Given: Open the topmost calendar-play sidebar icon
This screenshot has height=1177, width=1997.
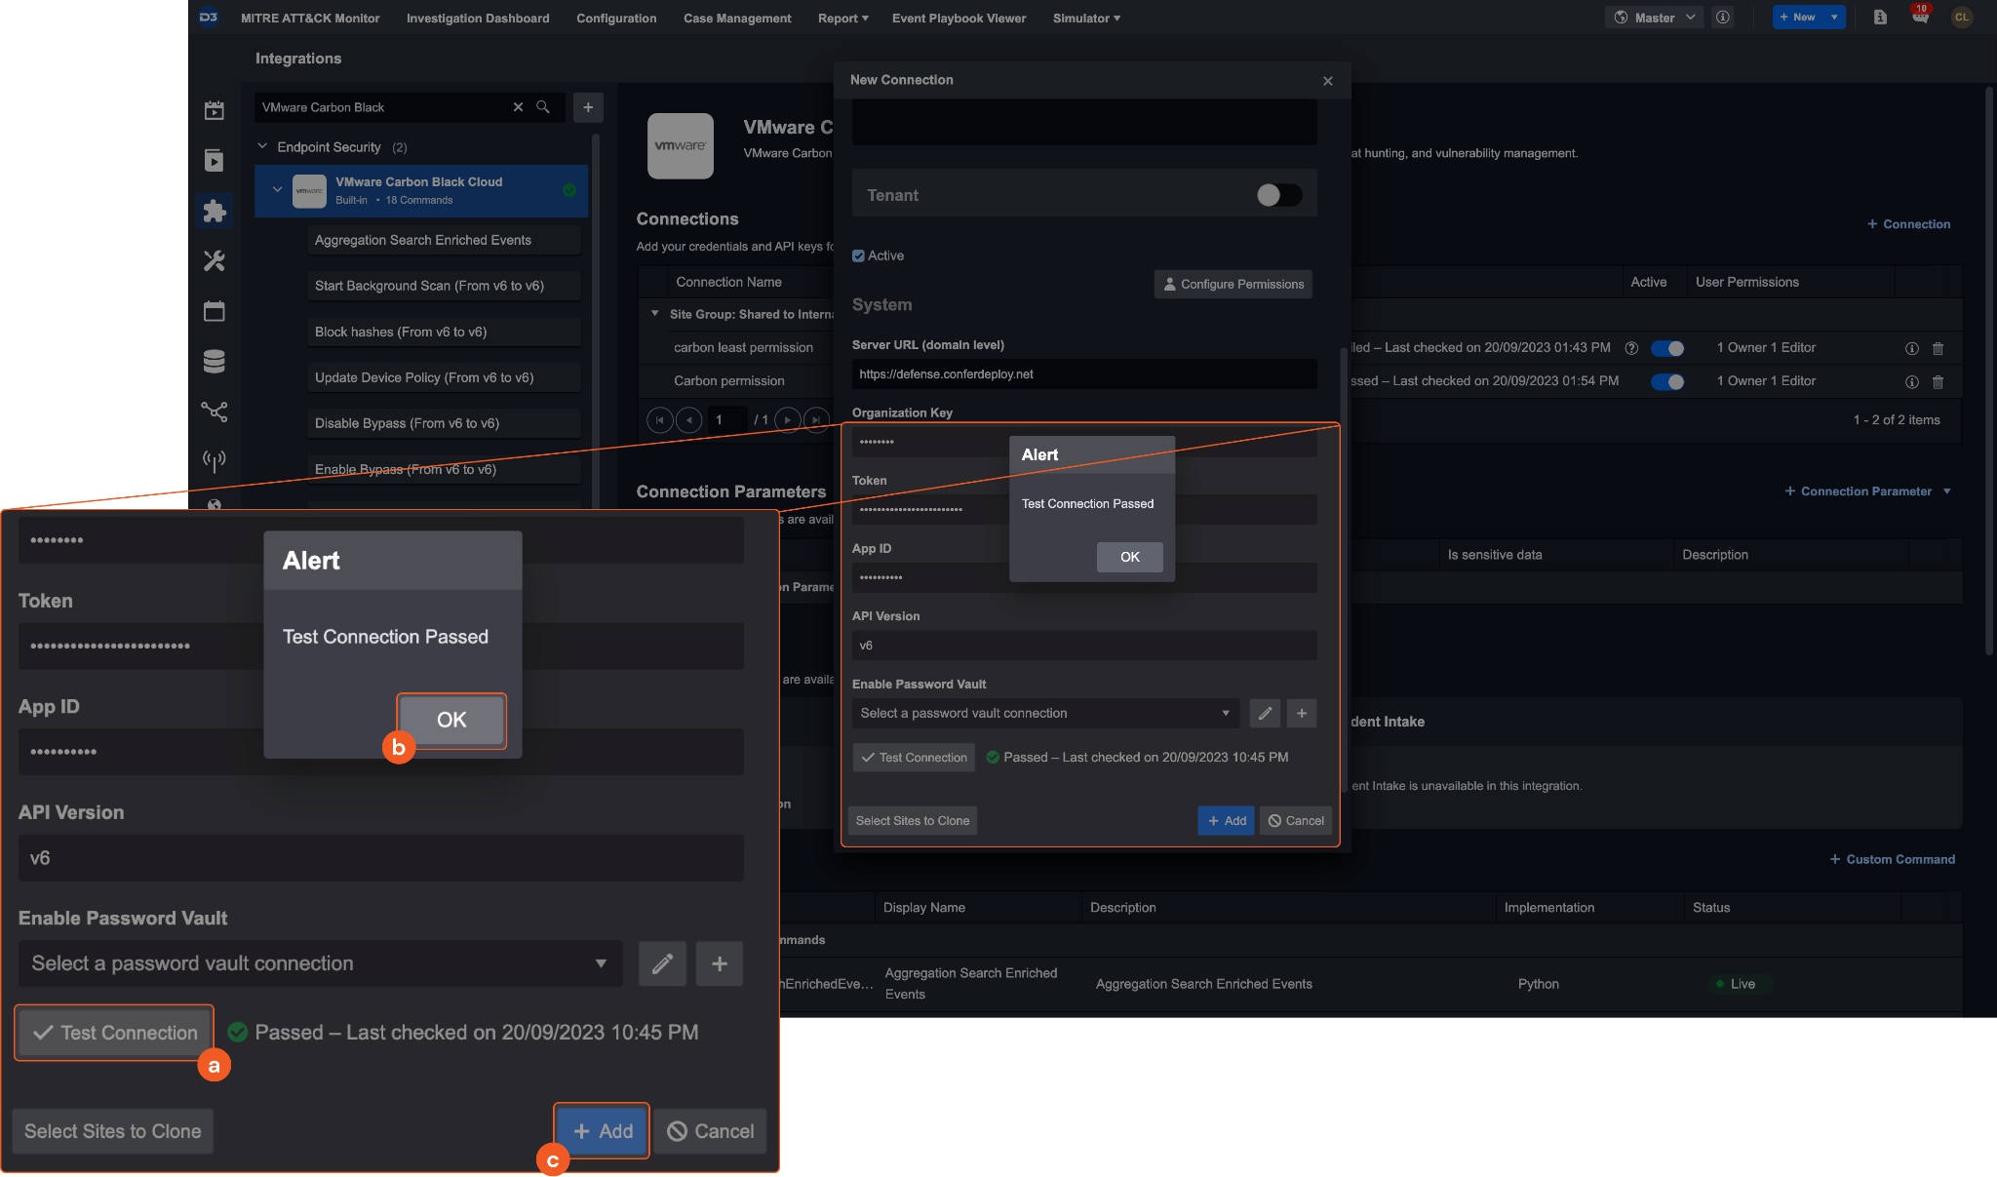Looking at the screenshot, I should (x=215, y=110).
